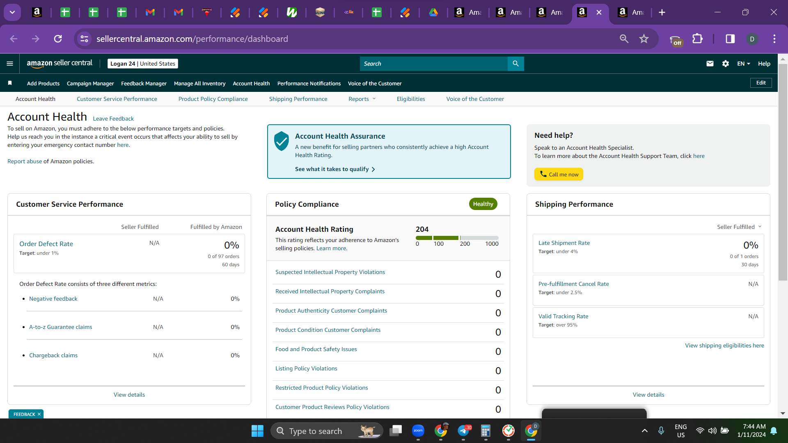Open the site information icon in the address bar
The height and width of the screenshot is (443, 788).
click(84, 39)
